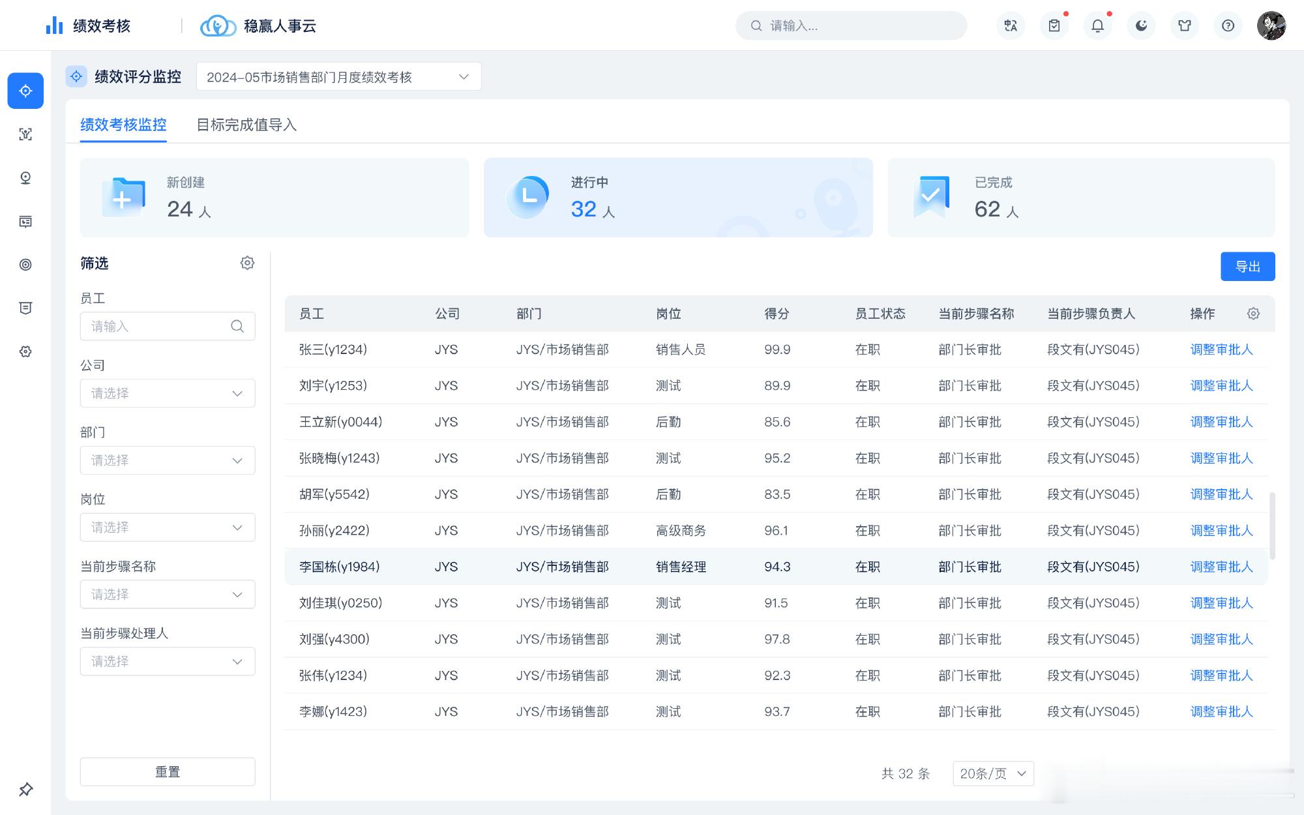Open the sidebar bookmark list icon
Viewport: 1304px width, 815px height.
(25, 308)
